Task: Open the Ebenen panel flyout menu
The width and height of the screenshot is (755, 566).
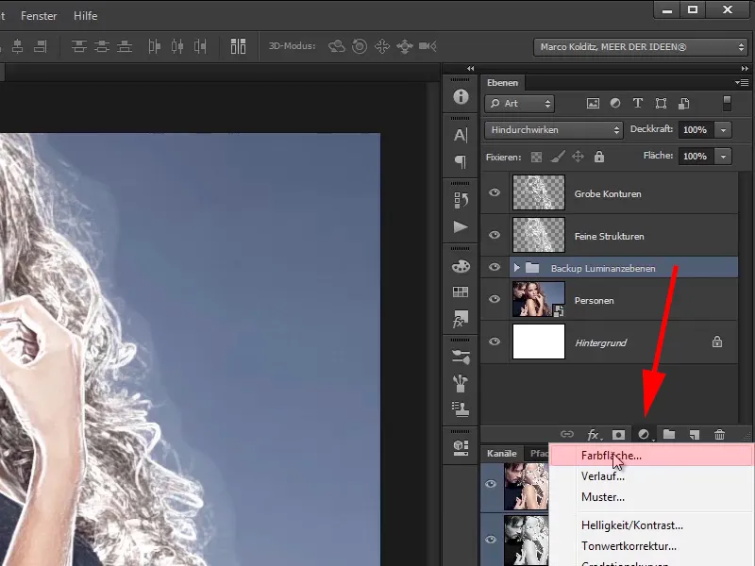Action: (742, 83)
